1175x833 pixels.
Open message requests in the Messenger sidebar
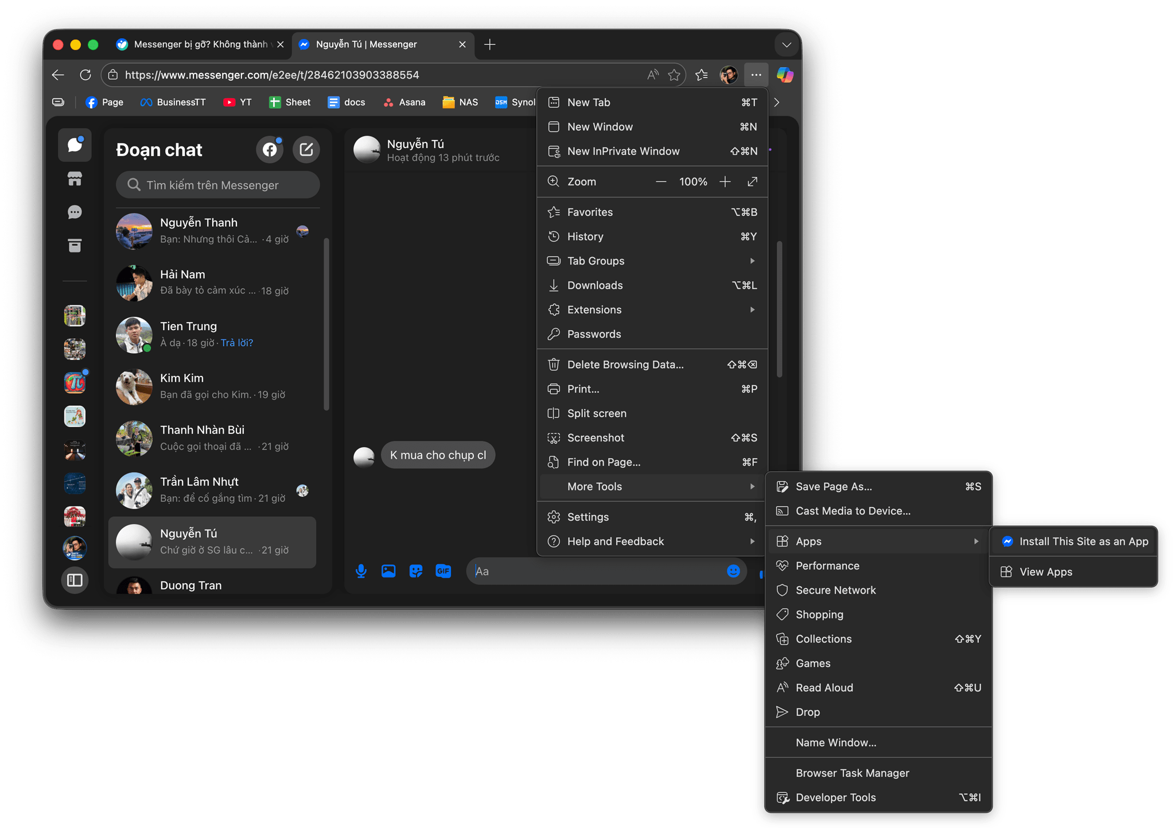coord(75,212)
